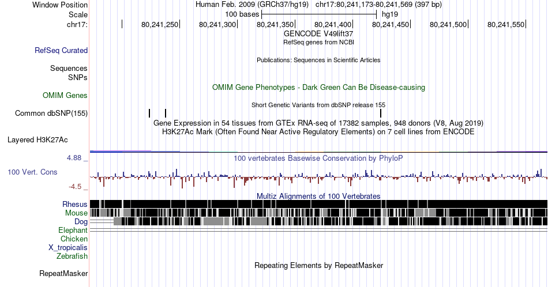Viewport: 548px width, 287px height.
Task: Click Repeating Elements by RepeatMasker title
Action: [318, 265]
